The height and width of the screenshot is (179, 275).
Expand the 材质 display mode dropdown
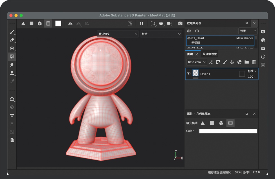(x=161, y=34)
